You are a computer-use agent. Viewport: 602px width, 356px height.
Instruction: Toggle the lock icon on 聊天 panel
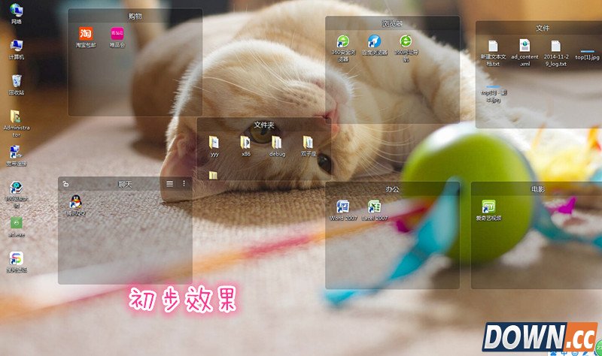(65, 184)
